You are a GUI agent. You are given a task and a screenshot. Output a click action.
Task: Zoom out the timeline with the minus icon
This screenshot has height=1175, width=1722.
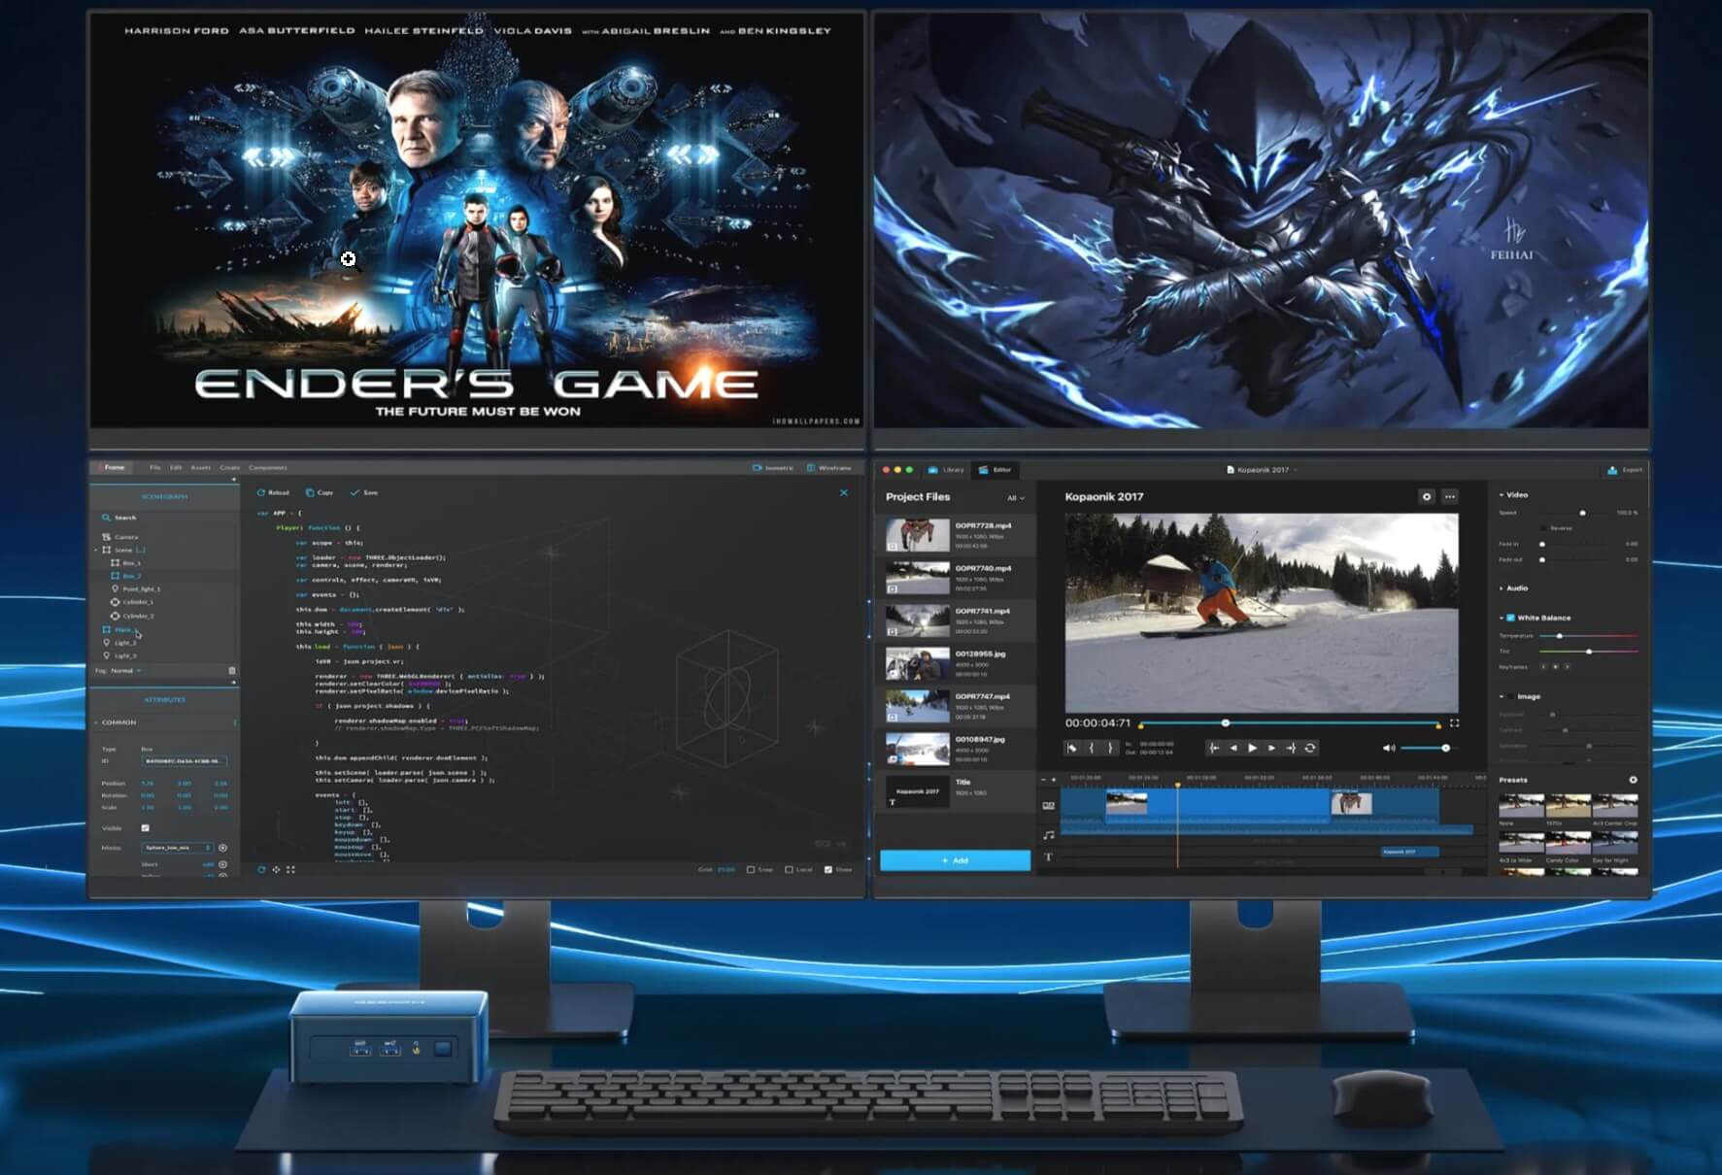pyautogui.click(x=1044, y=779)
